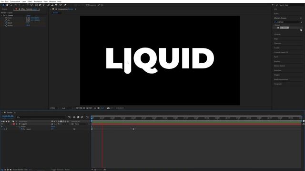Screen dimensions: 305x171
Task: Select the Puppet Pin tool
Action: pos(65,5)
